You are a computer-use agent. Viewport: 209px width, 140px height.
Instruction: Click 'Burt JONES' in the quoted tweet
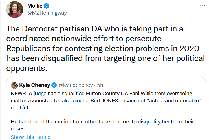104,101
